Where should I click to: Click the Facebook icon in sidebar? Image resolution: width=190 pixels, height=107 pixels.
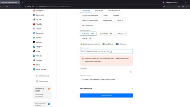click(34, 33)
